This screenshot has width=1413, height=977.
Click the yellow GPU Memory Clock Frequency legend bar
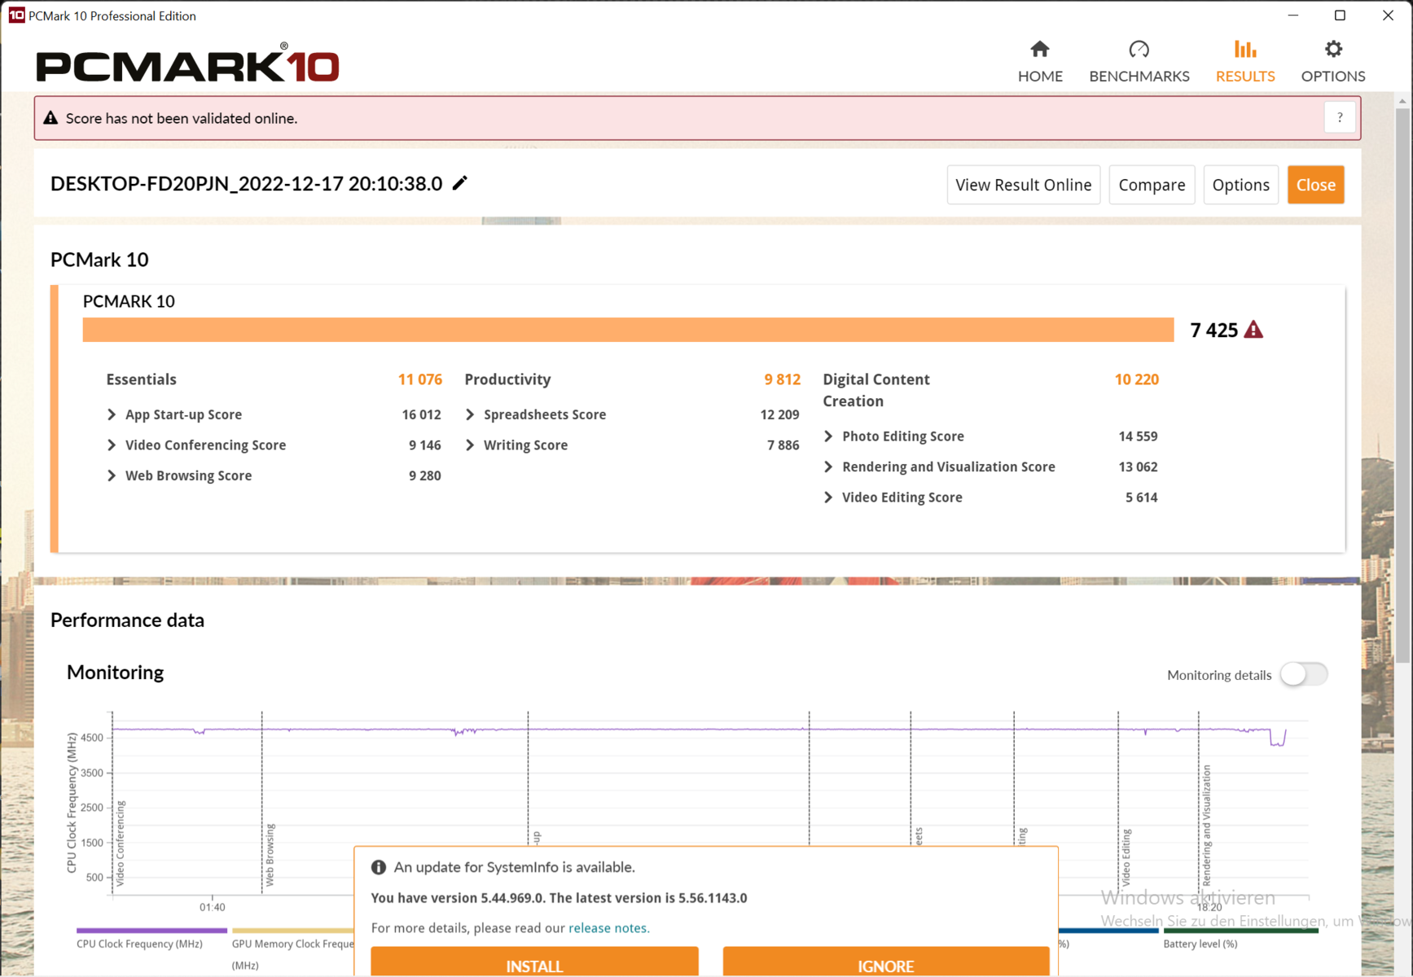coord(293,930)
